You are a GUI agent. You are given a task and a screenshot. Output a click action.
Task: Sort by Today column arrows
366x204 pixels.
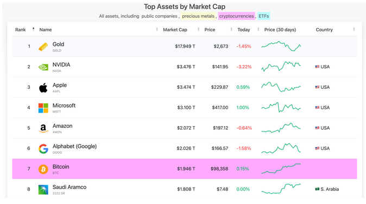(258, 29)
